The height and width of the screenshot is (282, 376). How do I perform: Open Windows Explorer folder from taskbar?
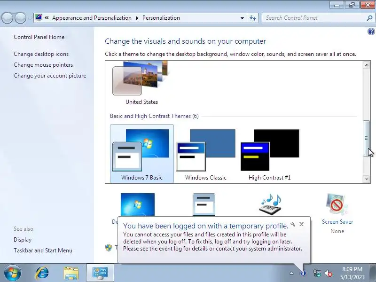coord(71,273)
